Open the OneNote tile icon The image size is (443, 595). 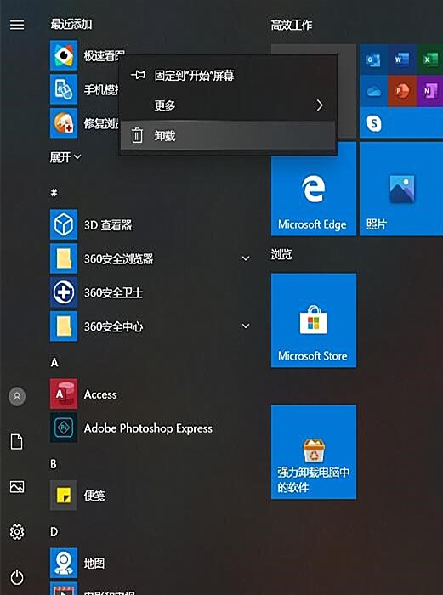tap(430, 91)
